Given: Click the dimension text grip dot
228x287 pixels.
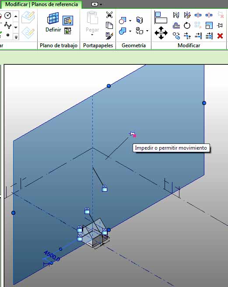Looking at the screenshot, I should (x=61, y=249).
